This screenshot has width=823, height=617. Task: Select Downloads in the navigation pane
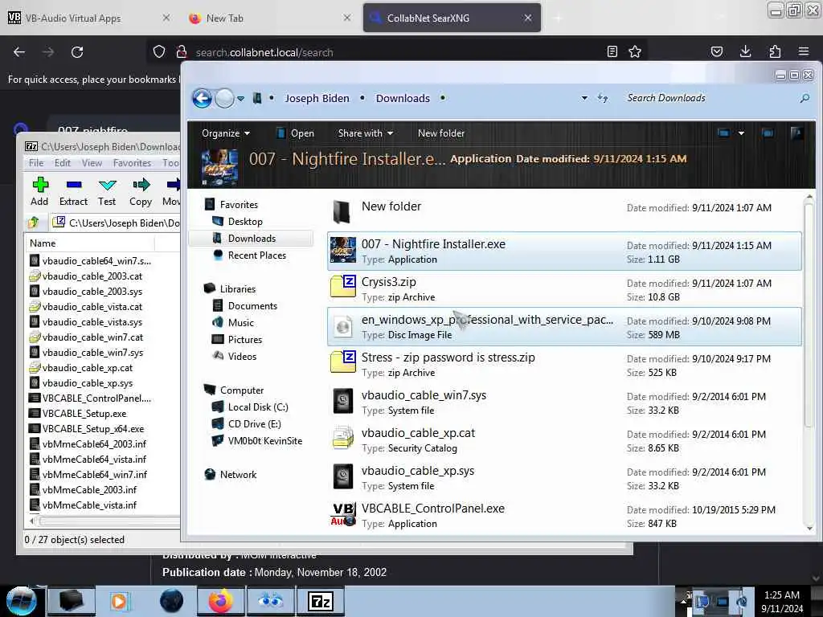click(252, 238)
